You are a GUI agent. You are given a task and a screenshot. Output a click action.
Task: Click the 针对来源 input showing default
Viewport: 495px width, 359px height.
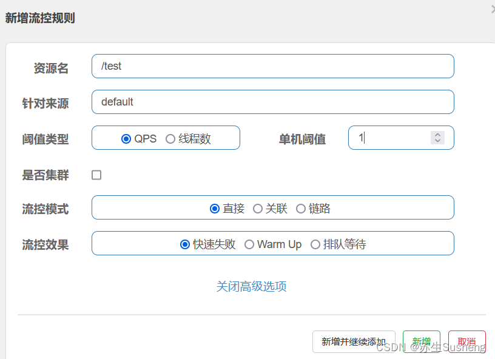(273, 102)
